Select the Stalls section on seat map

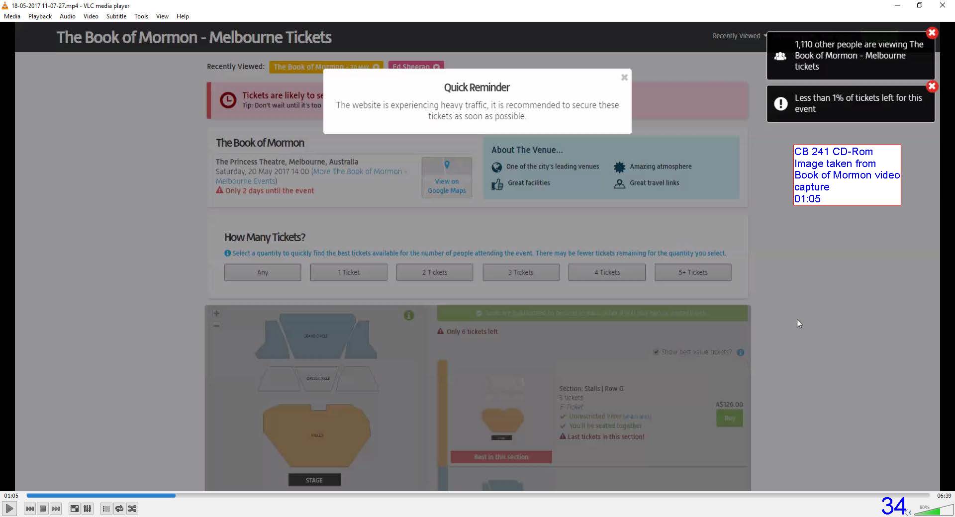click(317, 435)
